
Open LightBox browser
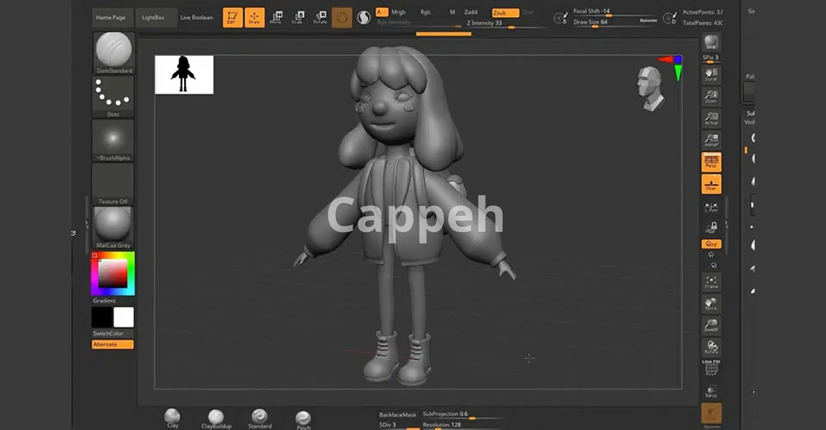click(x=153, y=18)
